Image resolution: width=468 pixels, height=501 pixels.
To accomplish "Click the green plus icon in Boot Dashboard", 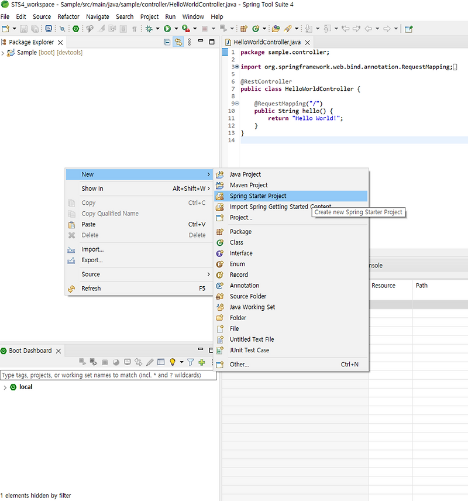I will point(201,362).
